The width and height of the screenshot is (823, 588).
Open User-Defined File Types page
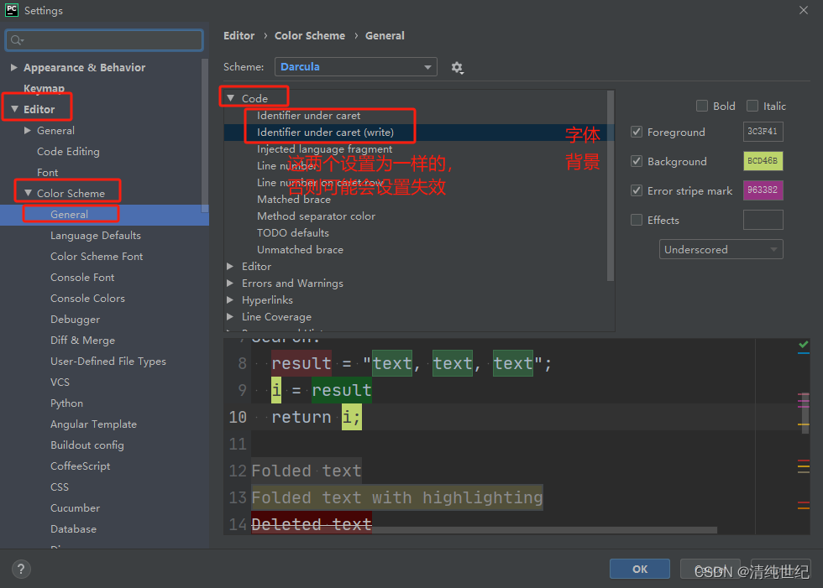click(108, 361)
